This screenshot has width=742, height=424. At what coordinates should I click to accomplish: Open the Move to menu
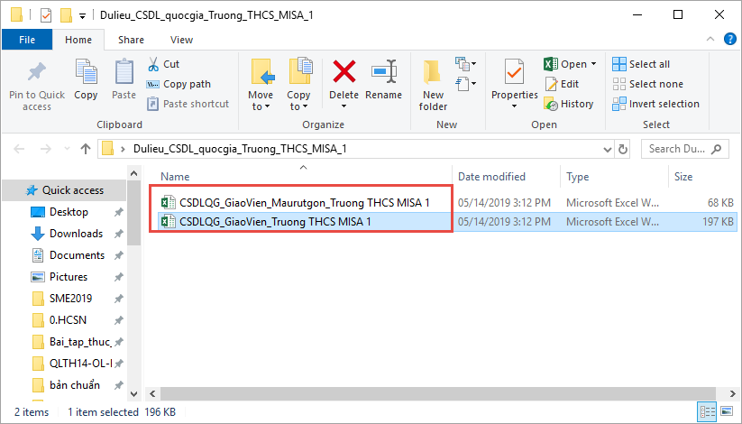coord(261,86)
